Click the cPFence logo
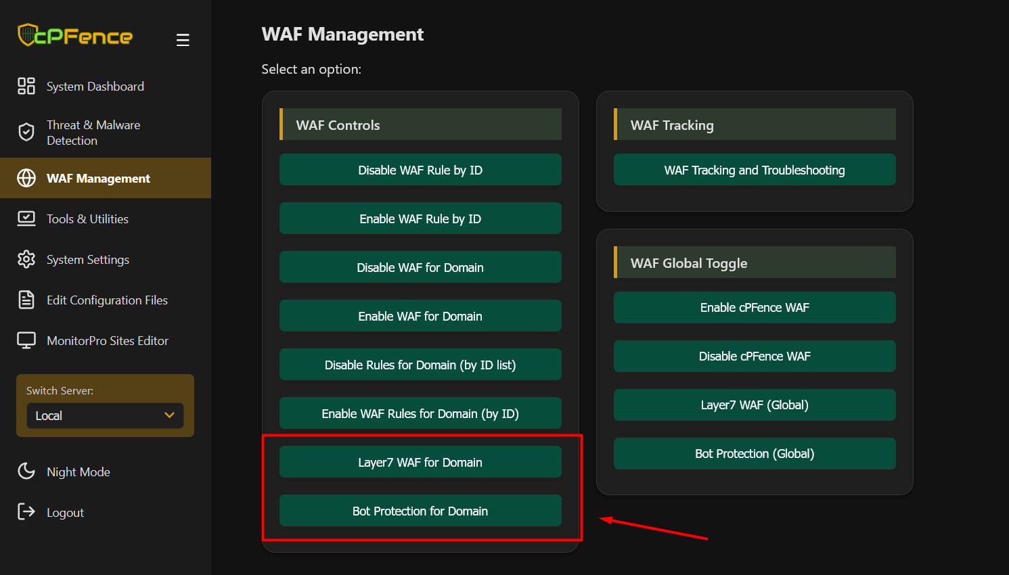This screenshot has width=1009, height=575. [x=75, y=35]
